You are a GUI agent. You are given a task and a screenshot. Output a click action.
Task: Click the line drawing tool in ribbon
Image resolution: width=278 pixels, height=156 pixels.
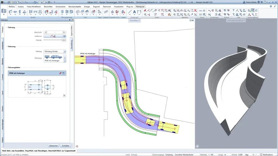coord(130,12)
